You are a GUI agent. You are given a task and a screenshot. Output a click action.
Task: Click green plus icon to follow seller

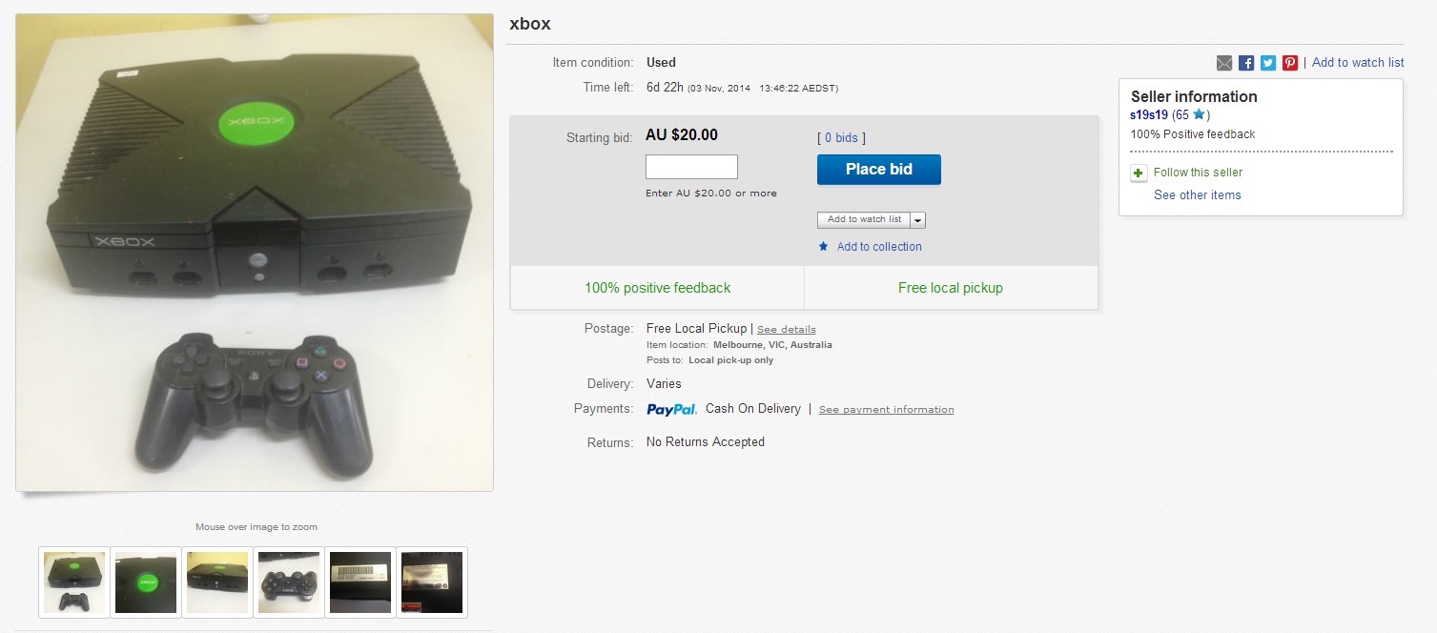click(1139, 174)
